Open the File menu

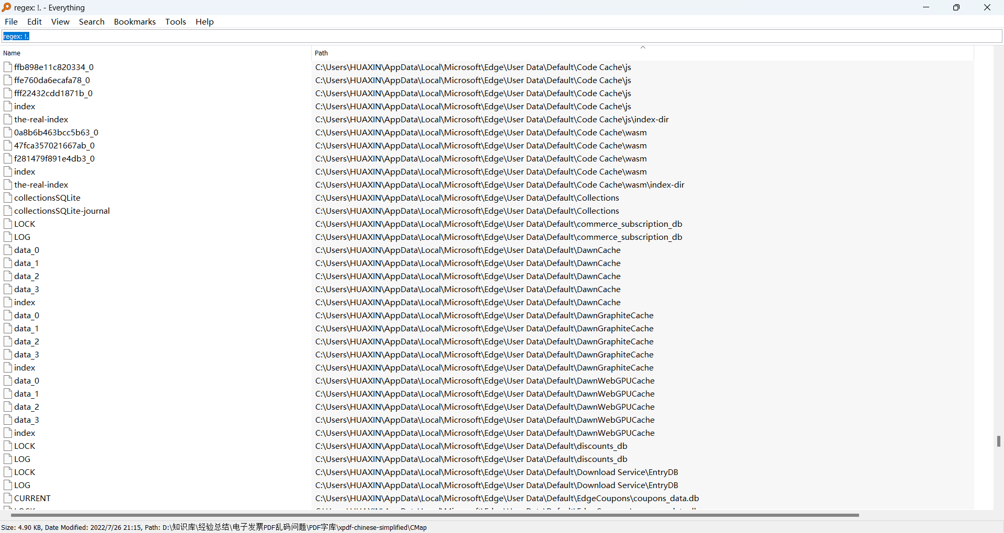[x=11, y=21]
